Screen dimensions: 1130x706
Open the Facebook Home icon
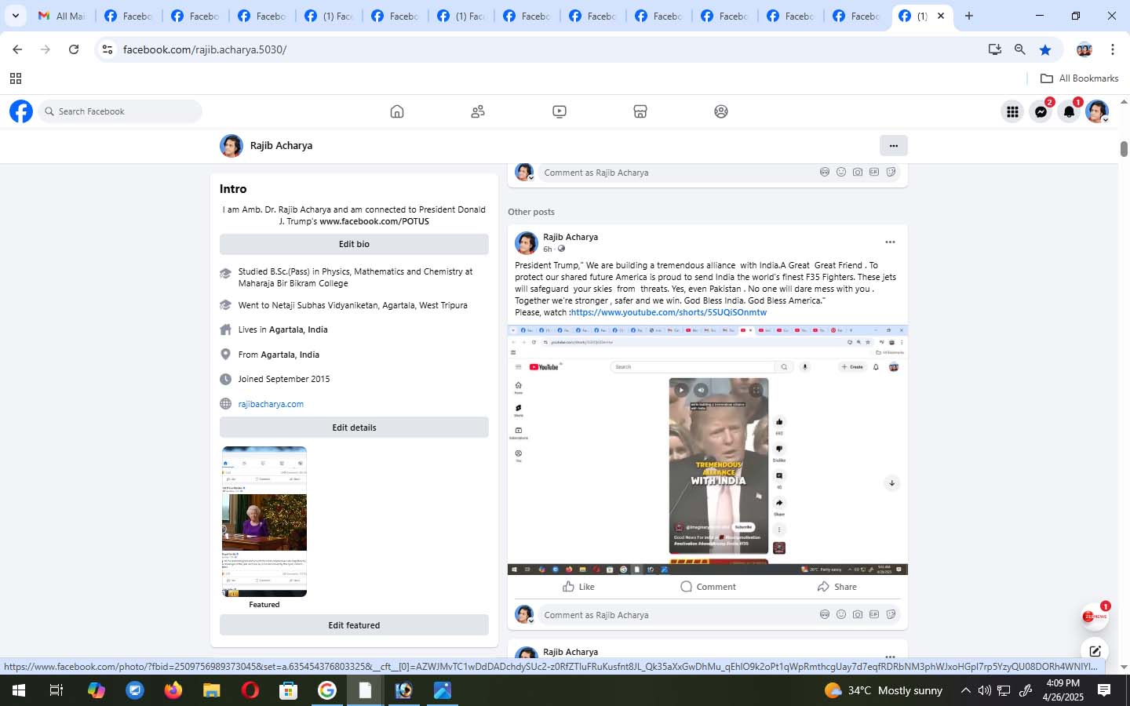[397, 111]
